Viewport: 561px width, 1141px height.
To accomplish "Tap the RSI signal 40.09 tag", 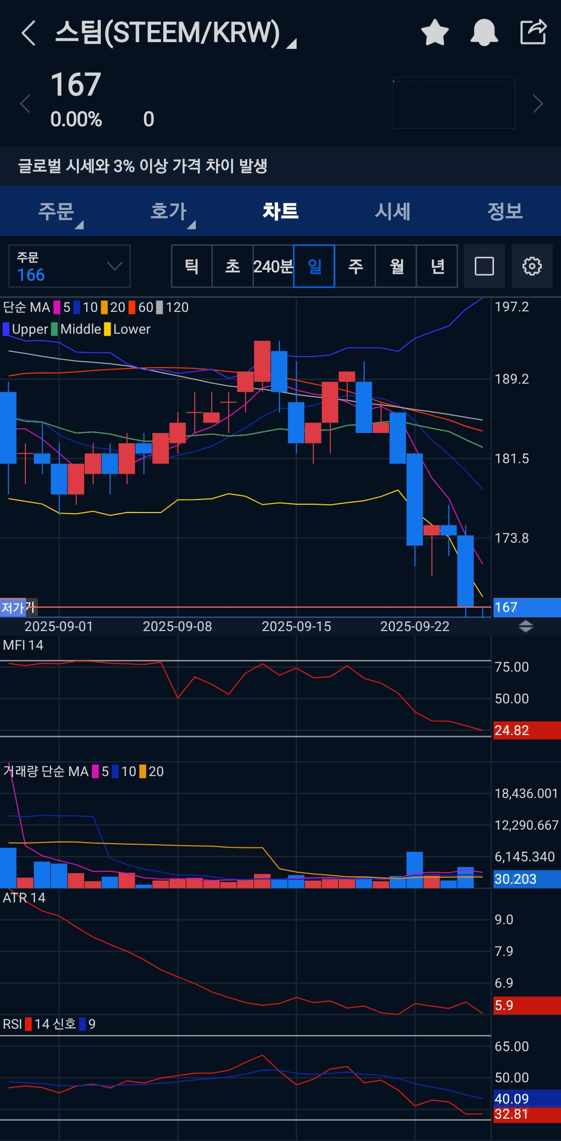I will click(x=527, y=1098).
